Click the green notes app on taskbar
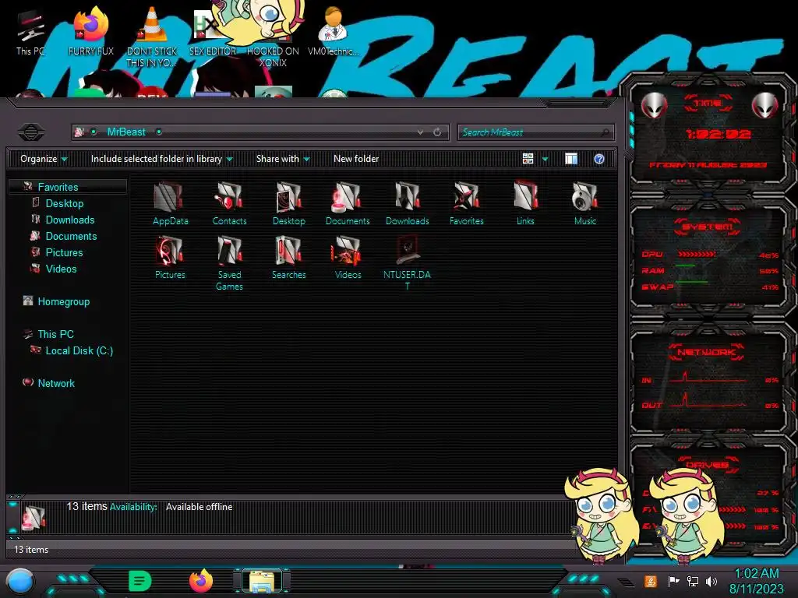 tap(140, 581)
